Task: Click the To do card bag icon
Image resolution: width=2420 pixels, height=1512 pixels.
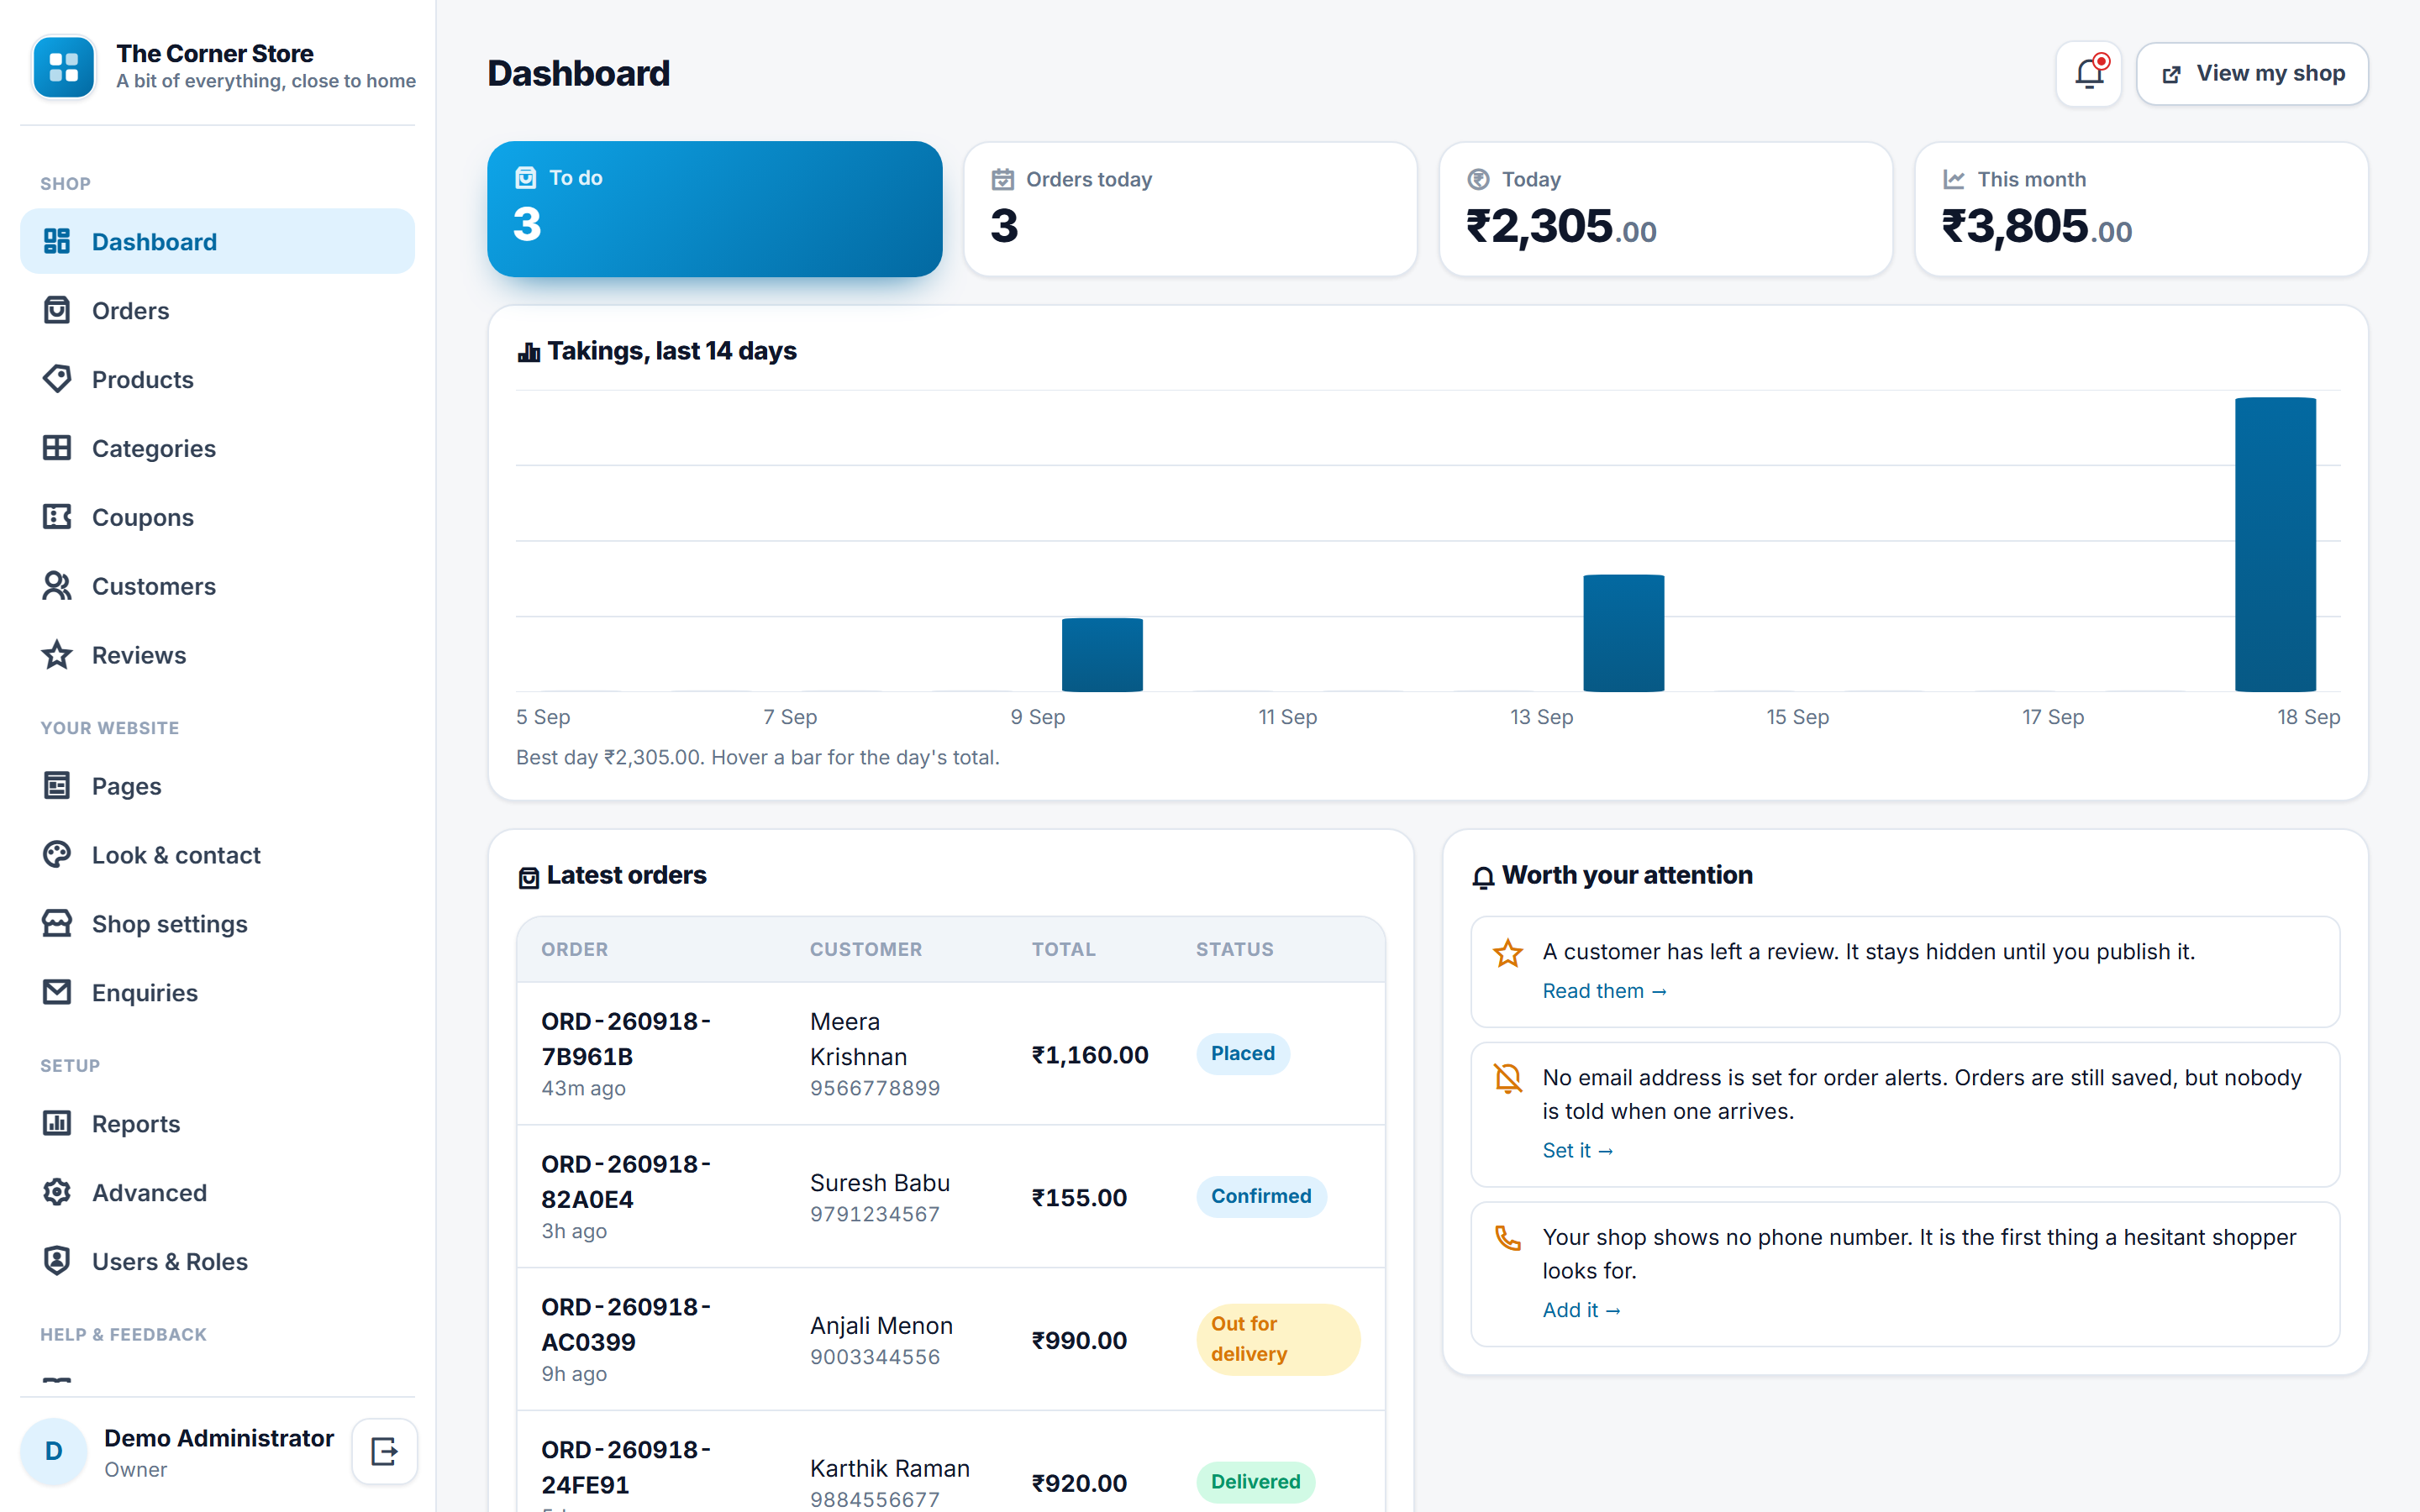Action: coord(526,178)
